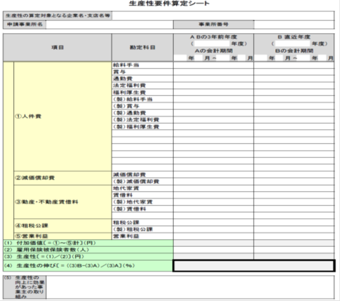Select column A cell for 雇用保険被保険者数
The image size is (340, 301).
click(x=213, y=250)
